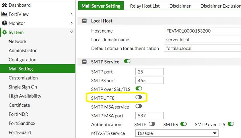Open the MTA-STS service dropdown

pyautogui.click(x=177, y=133)
